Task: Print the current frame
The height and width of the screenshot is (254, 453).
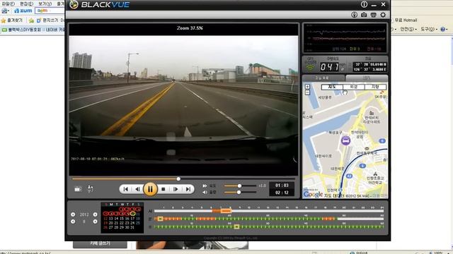Action: [x=373, y=15]
